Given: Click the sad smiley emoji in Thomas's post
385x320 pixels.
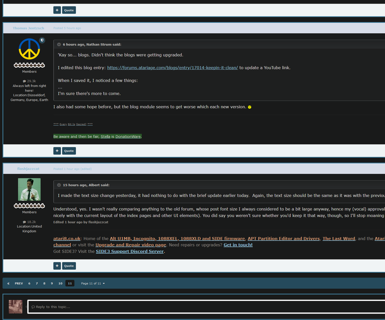Looking at the screenshot, I should (249, 107).
